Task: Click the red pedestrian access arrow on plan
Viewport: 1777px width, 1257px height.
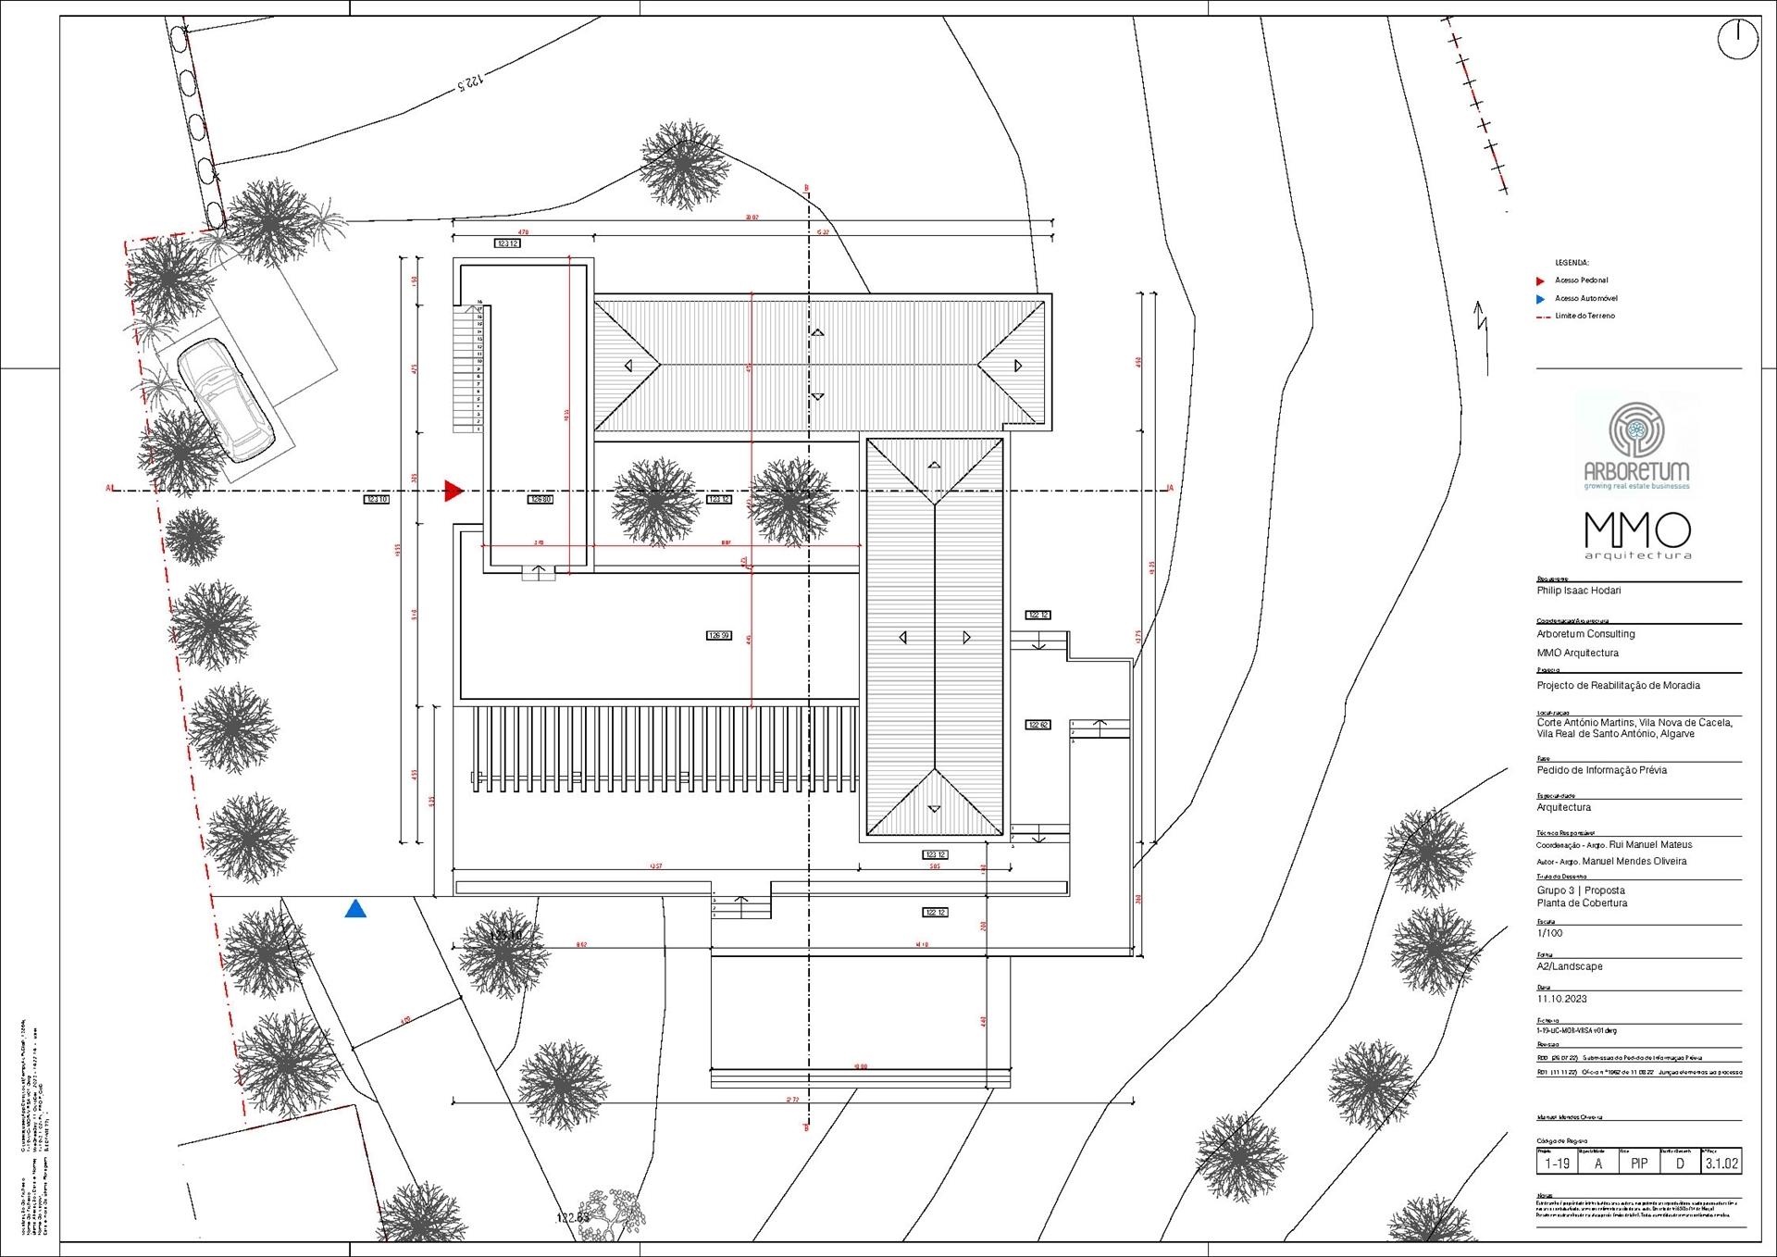Action: [454, 491]
